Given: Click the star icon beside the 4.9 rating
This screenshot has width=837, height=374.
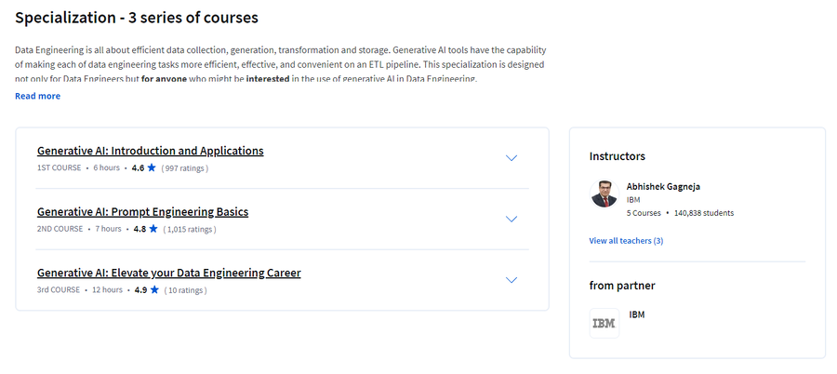Looking at the screenshot, I should tap(154, 289).
